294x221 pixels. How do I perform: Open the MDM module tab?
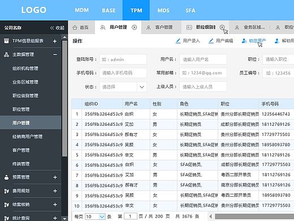81,10
